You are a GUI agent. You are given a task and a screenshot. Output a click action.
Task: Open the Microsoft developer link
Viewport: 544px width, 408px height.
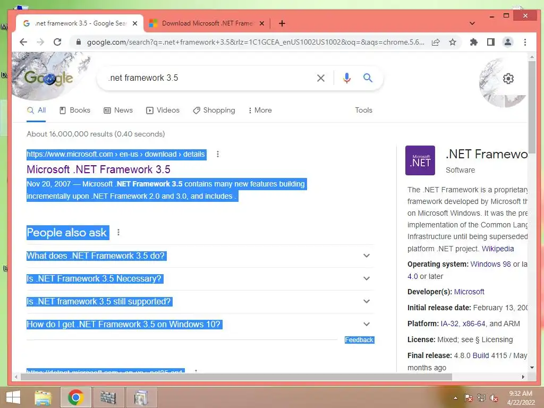pos(469,292)
